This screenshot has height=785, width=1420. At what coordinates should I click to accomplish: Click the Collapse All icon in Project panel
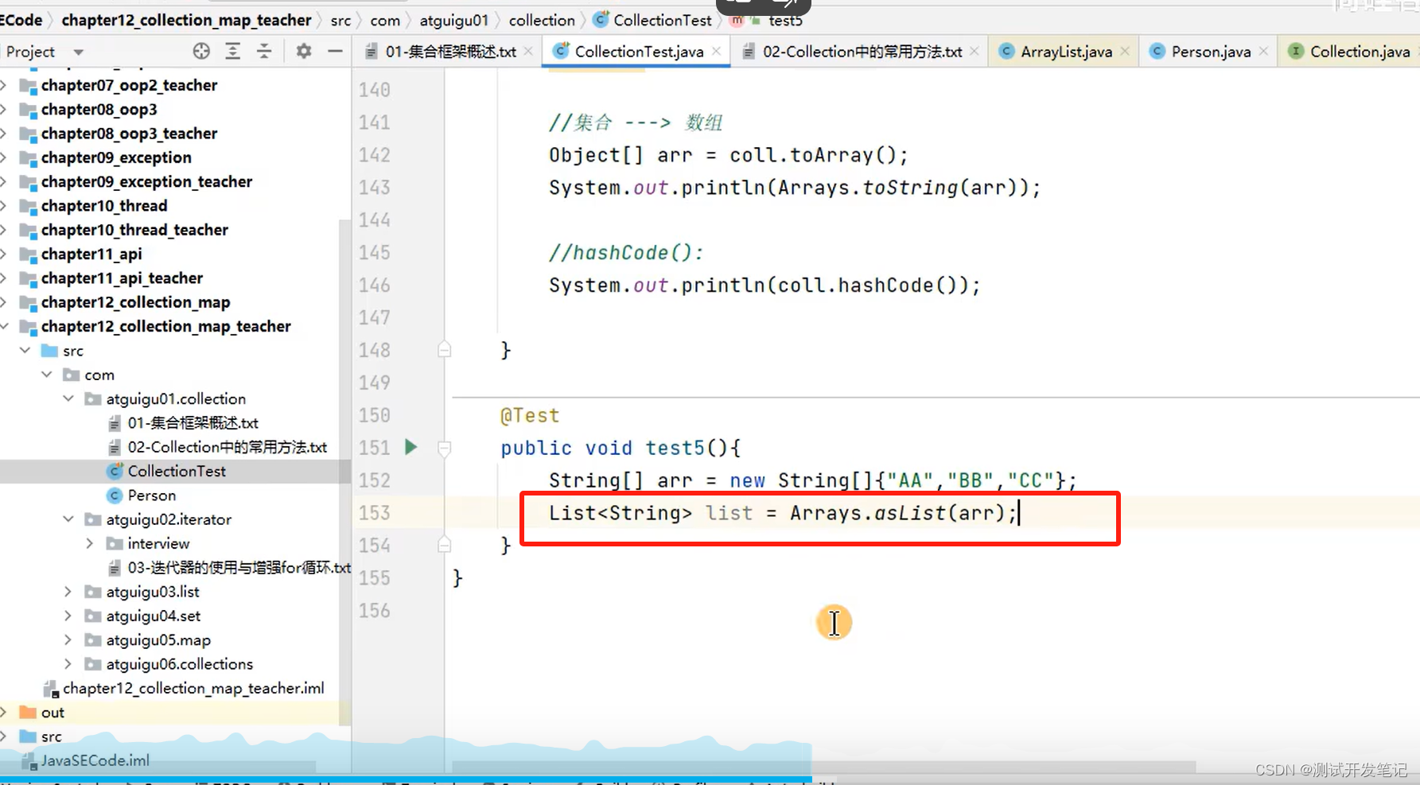pyautogui.click(x=264, y=52)
